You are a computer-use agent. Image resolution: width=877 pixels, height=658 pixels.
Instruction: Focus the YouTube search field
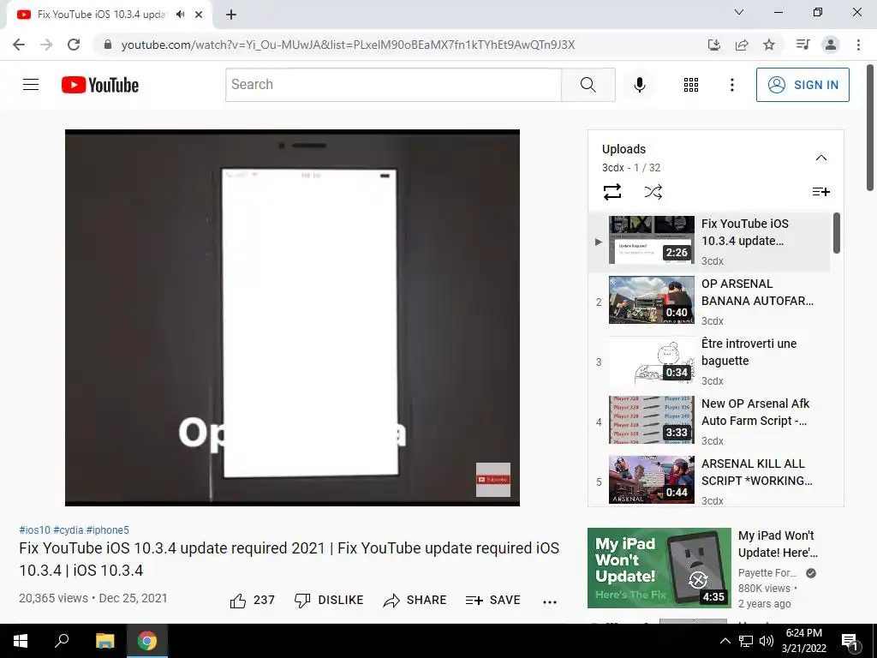393,85
